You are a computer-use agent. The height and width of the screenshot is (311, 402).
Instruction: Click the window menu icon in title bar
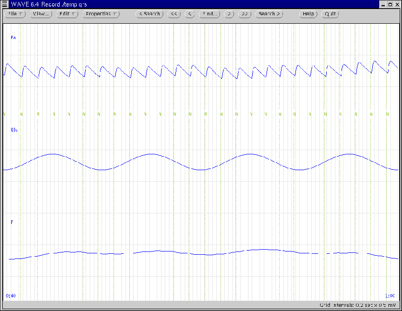(4, 4)
